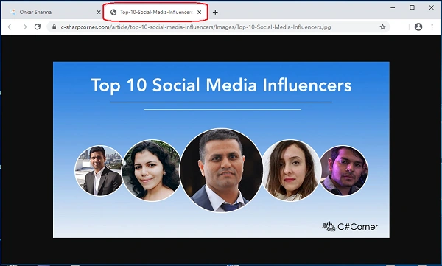Viewport: 442px width, 266px height.
Task: Open a new tab with plus button
Action: 215,12
